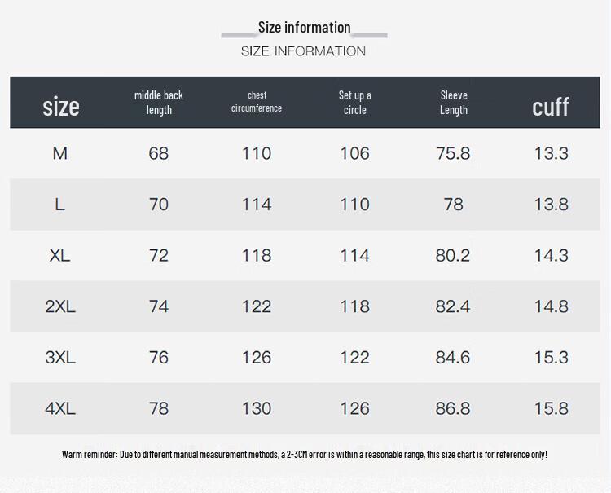611x493 pixels.
Task: Click the 'middle back length' column header
Action: coord(159,103)
